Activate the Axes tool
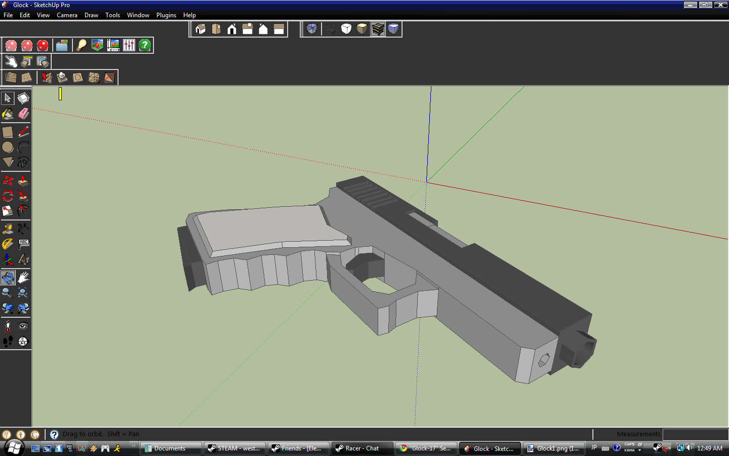This screenshot has width=729, height=456. pos(8,259)
